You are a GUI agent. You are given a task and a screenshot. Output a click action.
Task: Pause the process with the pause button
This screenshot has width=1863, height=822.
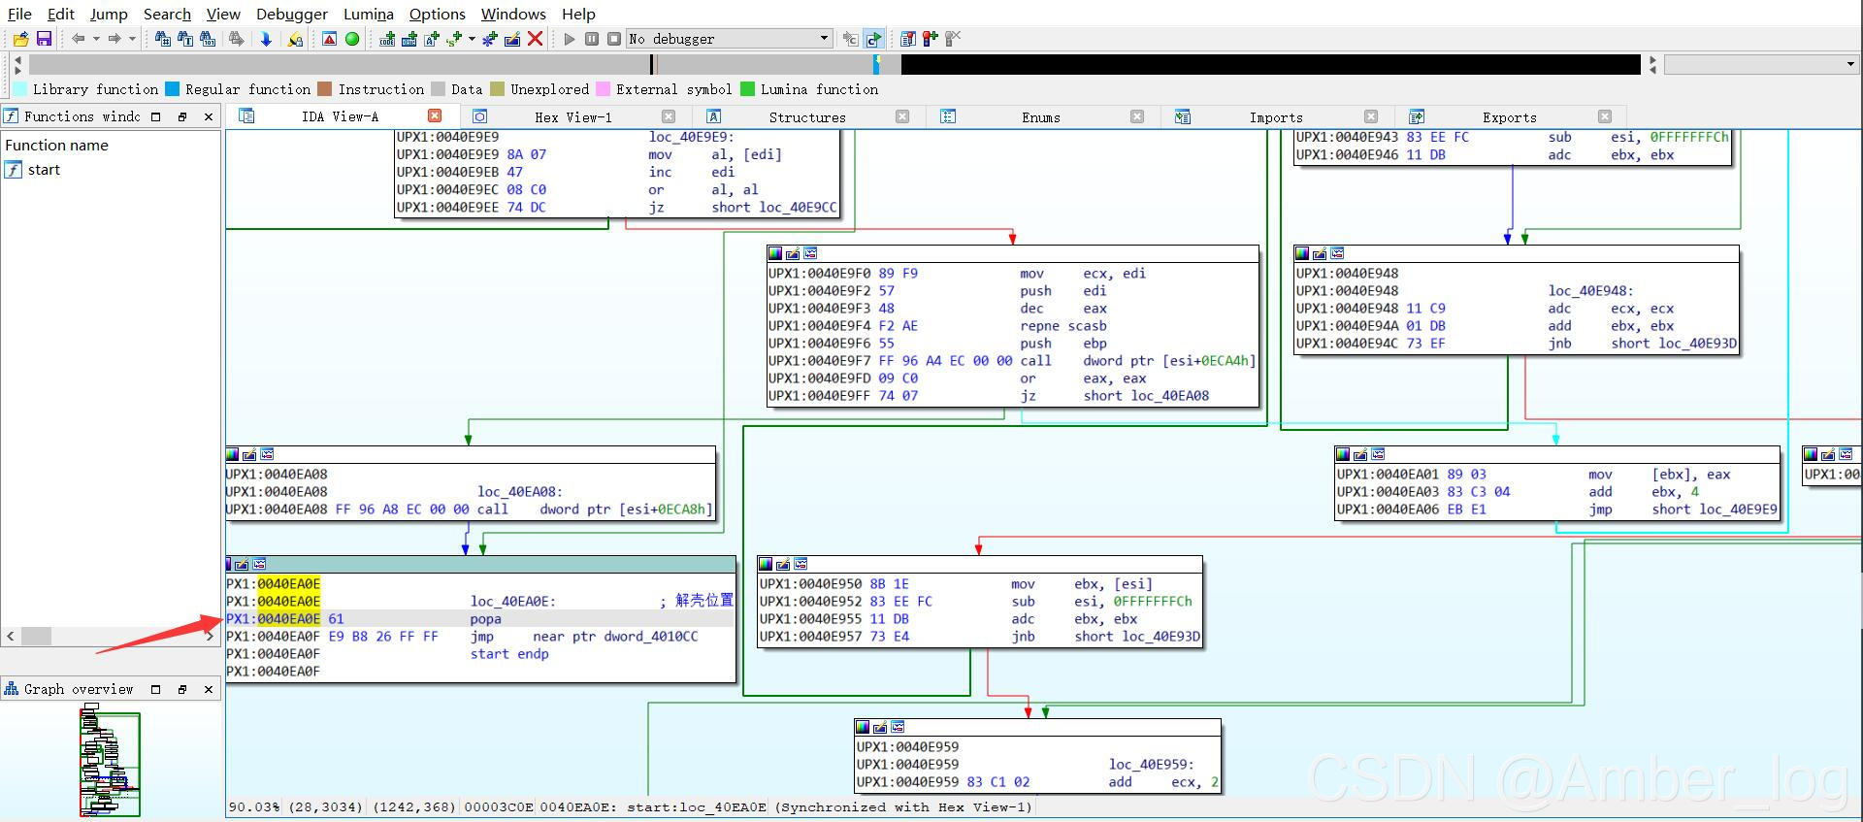click(x=592, y=39)
